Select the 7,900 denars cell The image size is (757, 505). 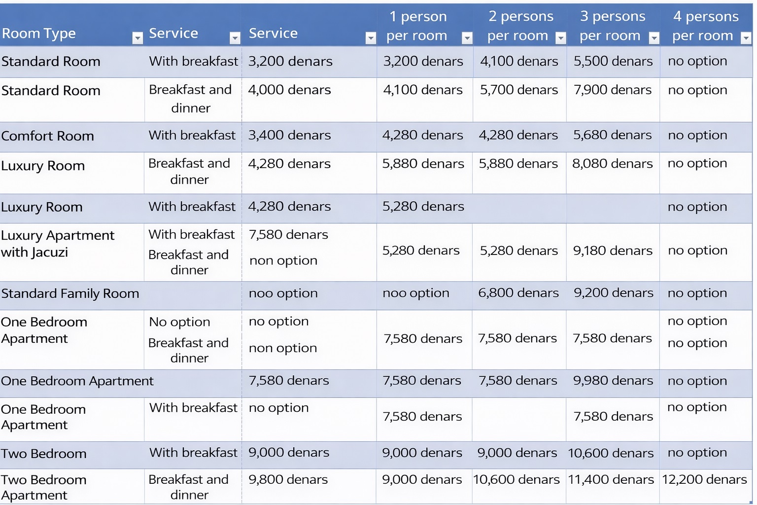(x=612, y=90)
